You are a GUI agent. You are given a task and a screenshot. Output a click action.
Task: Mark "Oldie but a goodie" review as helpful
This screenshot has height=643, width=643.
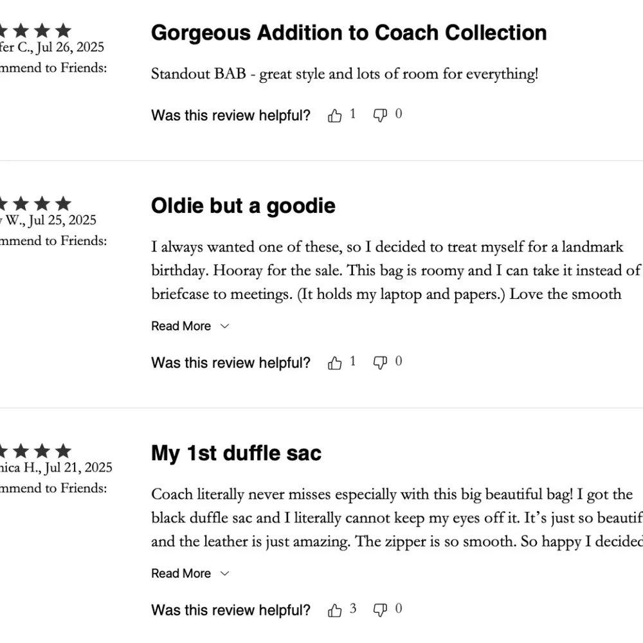[x=335, y=363]
